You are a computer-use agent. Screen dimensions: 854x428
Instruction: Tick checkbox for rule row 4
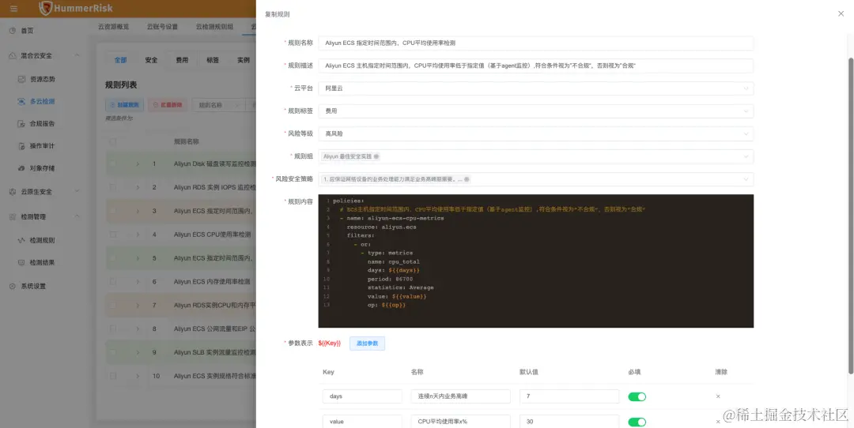click(x=113, y=235)
